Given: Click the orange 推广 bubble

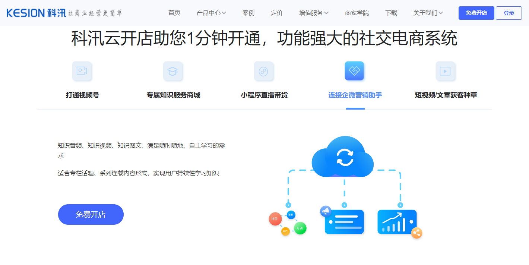Looking at the screenshot, I should [285, 231].
